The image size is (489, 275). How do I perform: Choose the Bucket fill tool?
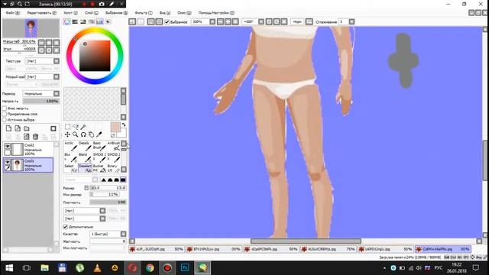(x=99, y=168)
